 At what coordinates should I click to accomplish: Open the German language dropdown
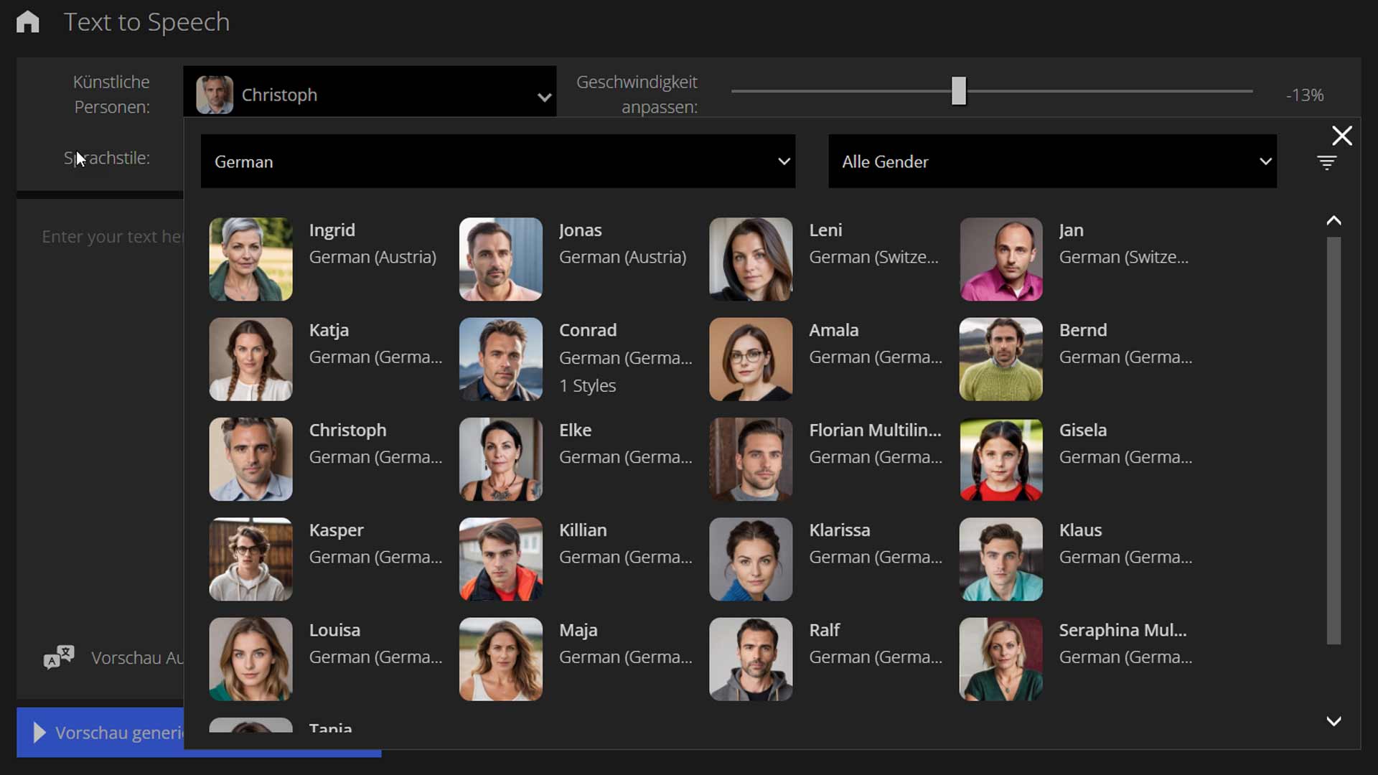[x=497, y=161]
